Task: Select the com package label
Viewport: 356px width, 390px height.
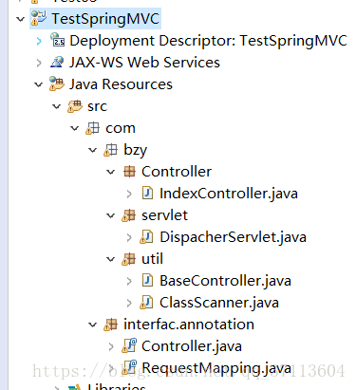Action: (x=121, y=128)
